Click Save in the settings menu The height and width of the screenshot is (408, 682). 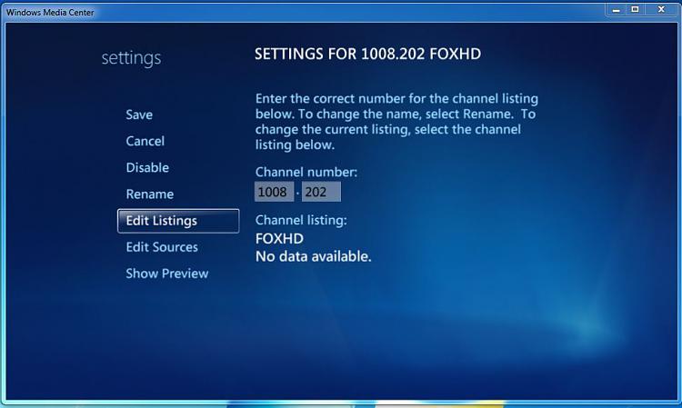[x=139, y=114]
